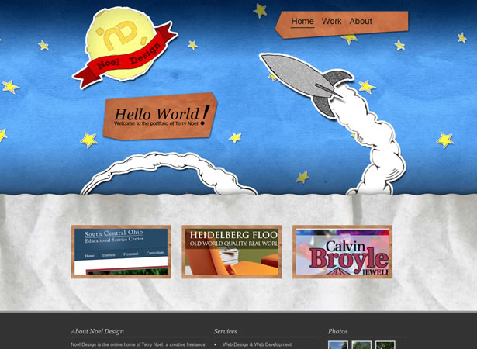Click the Services footer heading
The image size is (477, 349).
[x=226, y=331]
